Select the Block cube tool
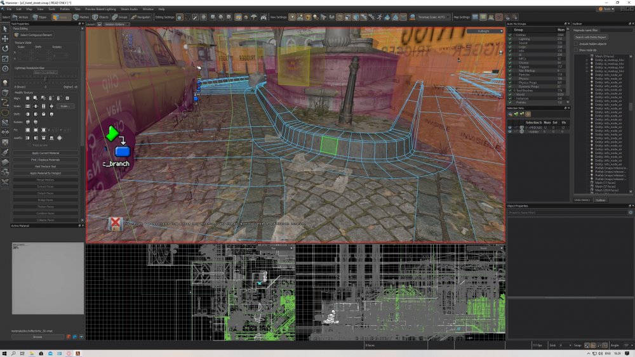635x357 pixels. (5, 93)
